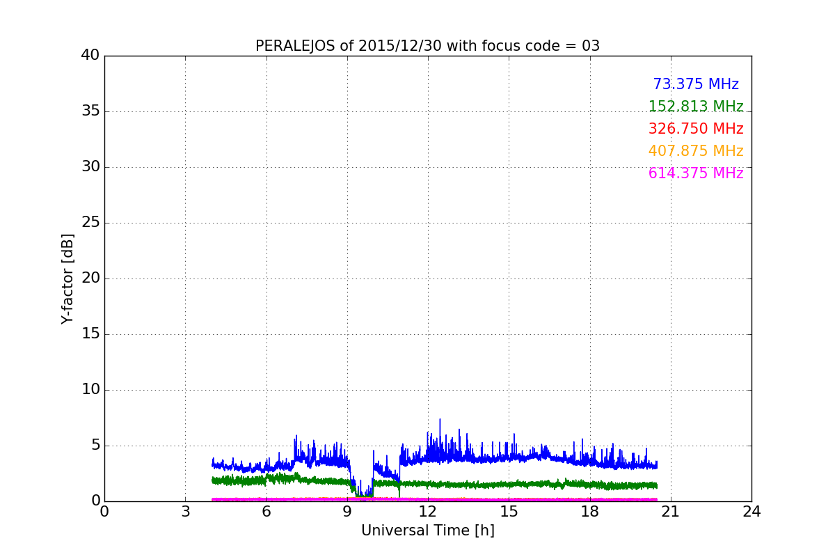The width and height of the screenshot is (835, 557).
Task: Click the y-axis tick label 30
Action: (90, 167)
